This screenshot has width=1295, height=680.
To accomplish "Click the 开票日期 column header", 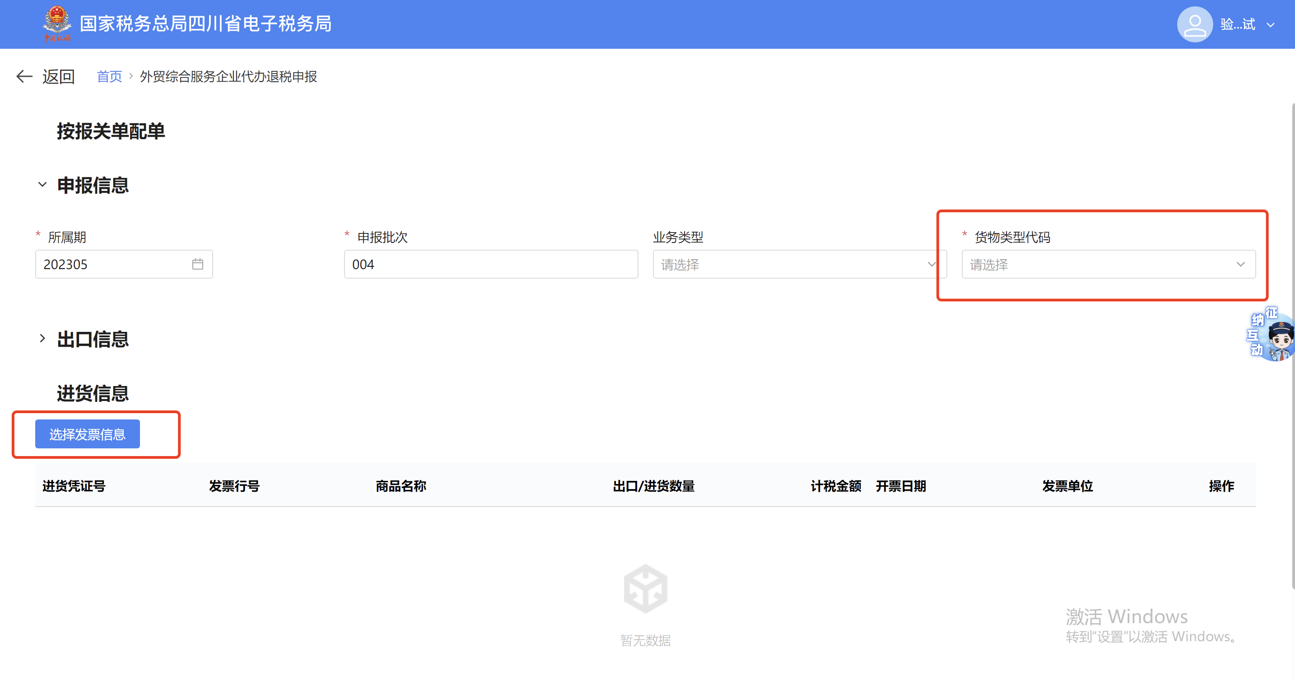I will click(900, 486).
